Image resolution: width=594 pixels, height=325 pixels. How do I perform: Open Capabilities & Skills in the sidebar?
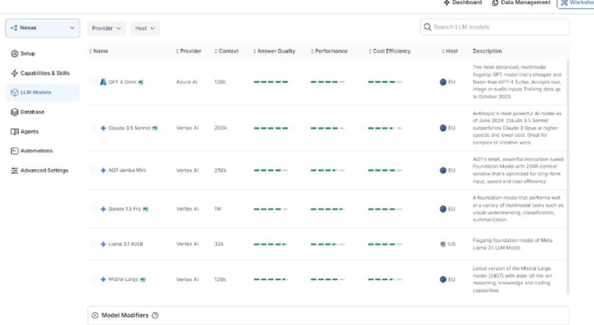42,73
